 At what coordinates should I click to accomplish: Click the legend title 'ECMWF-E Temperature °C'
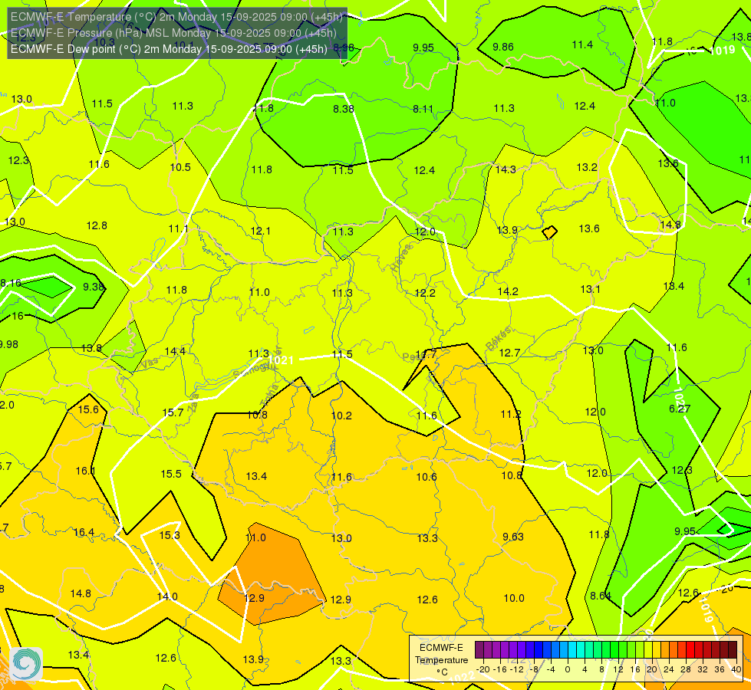point(441,660)
